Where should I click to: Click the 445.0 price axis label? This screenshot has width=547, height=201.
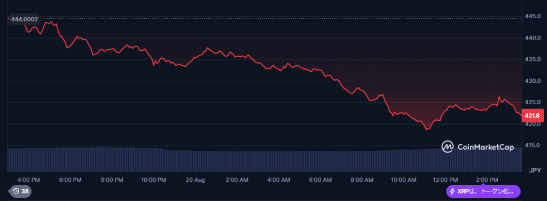pyautogui.click(x=533, y=16)
